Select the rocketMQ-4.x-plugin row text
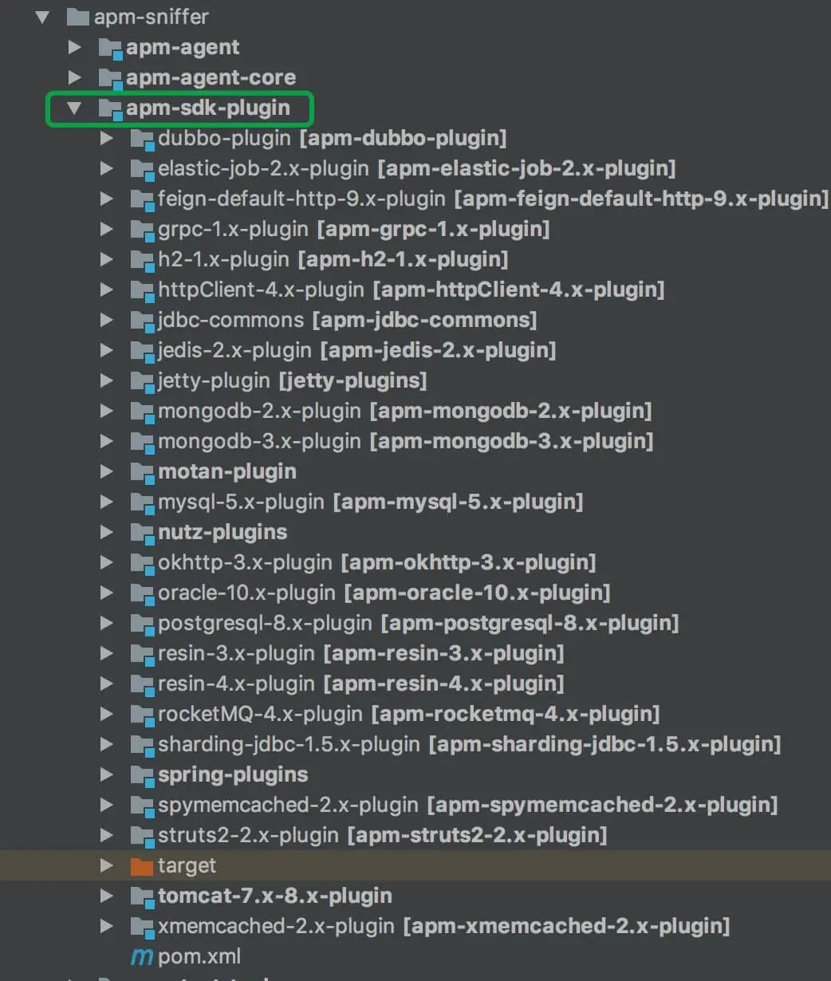 [409, 714]
